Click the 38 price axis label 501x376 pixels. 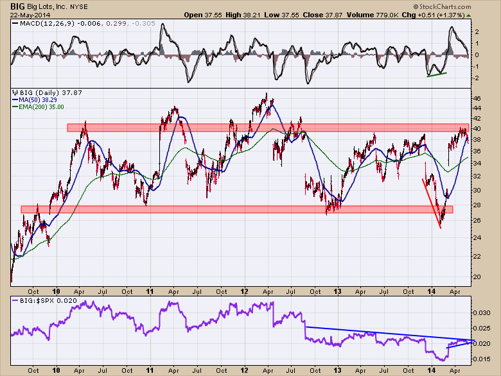477,139
